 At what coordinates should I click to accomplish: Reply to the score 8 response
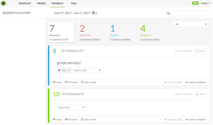(x=57, y=82)
